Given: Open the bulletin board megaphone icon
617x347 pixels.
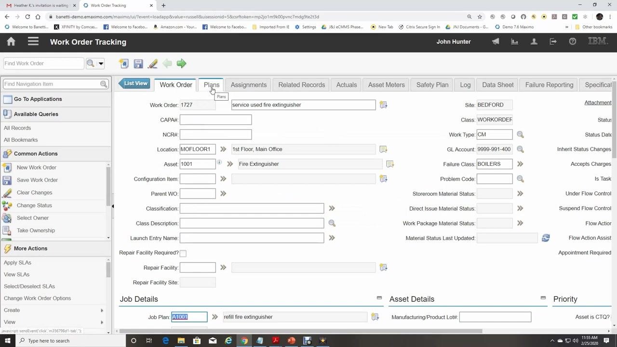Looking at the screenshot, I should pos(496,41).
